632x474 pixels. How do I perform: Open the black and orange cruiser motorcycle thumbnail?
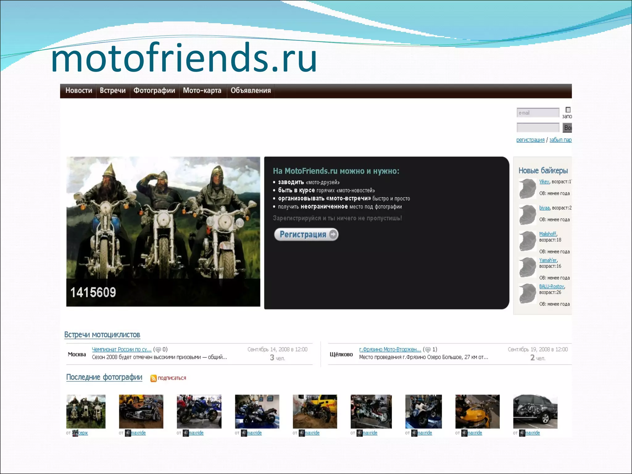(x=141, y=411)
